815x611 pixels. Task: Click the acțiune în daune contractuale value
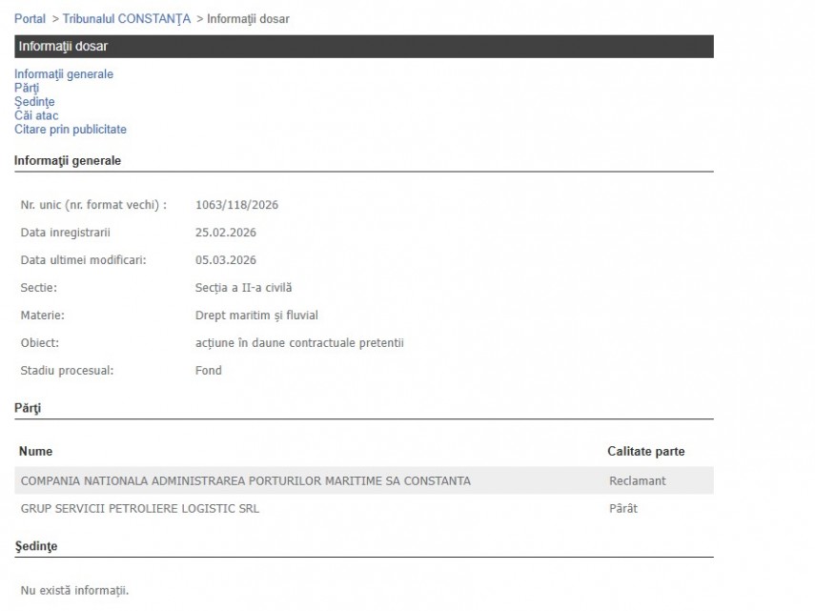click(x=299, y=343)
